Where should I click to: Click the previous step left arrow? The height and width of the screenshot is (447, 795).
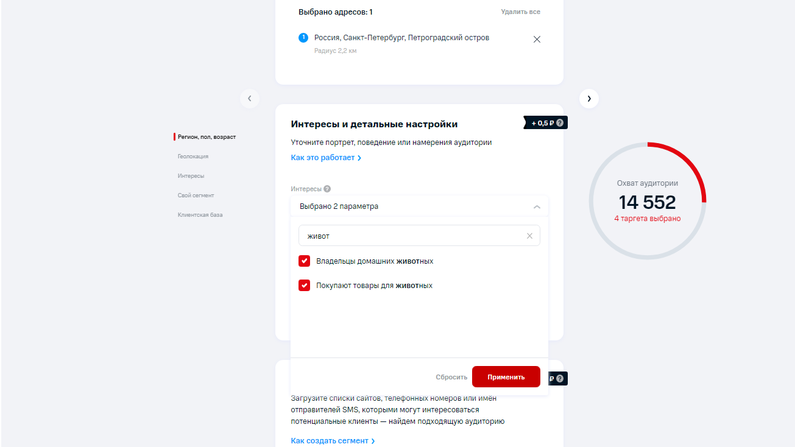point(250,99)
